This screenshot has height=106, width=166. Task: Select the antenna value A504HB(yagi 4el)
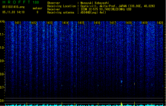pos(93,12)
